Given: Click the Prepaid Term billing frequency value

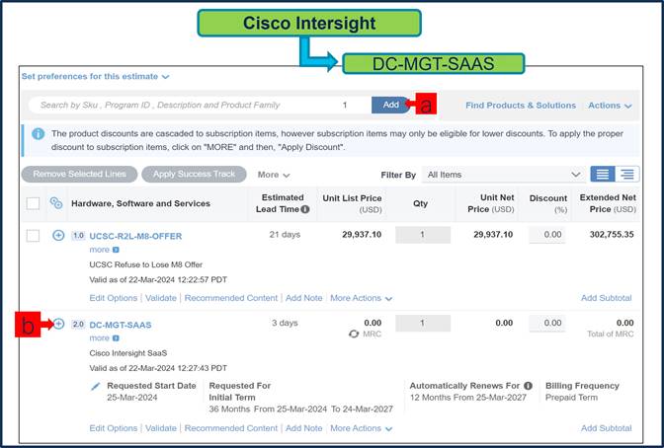Looking at the screenshot, I should click(571, 398).
